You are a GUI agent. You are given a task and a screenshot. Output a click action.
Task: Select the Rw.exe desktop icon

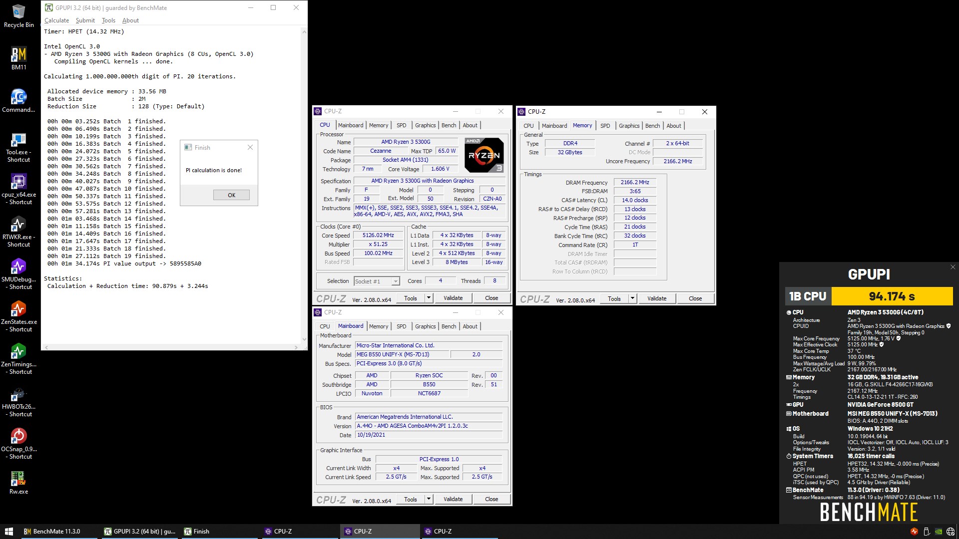click(18, 483)
